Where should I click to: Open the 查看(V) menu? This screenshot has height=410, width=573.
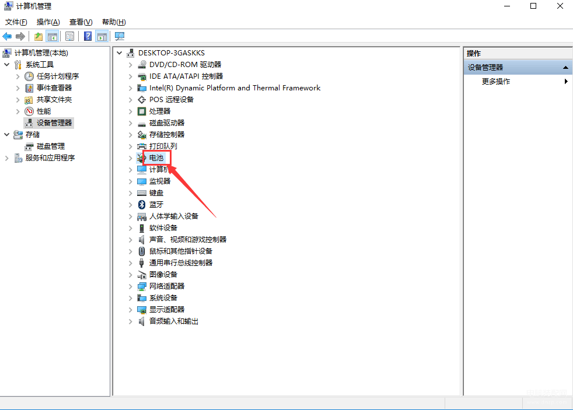(x=81, y=22)
